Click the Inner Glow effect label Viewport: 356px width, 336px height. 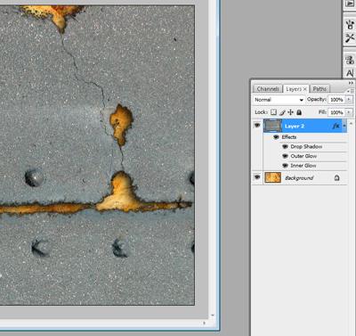pyautogui.click(x=303, y=166)
